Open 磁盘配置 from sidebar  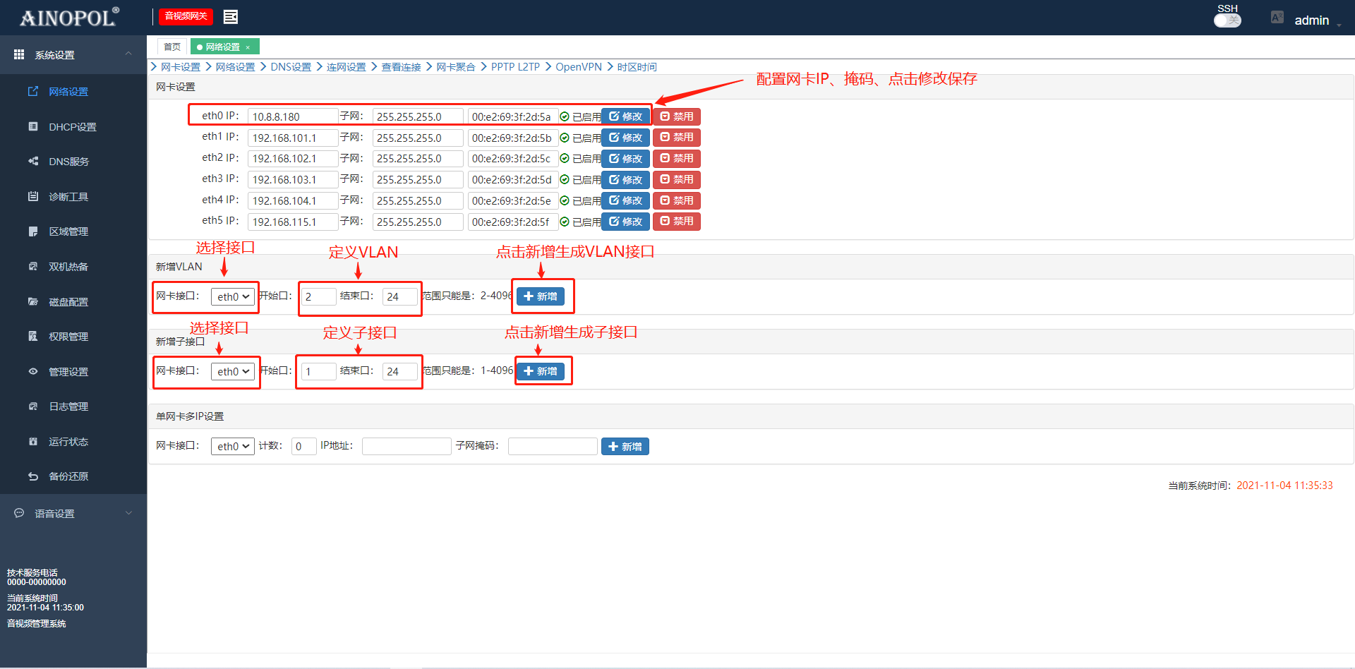(x=68, y=302)
